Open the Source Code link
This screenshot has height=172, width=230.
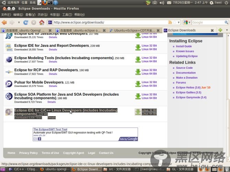click(x=184, y=68)
